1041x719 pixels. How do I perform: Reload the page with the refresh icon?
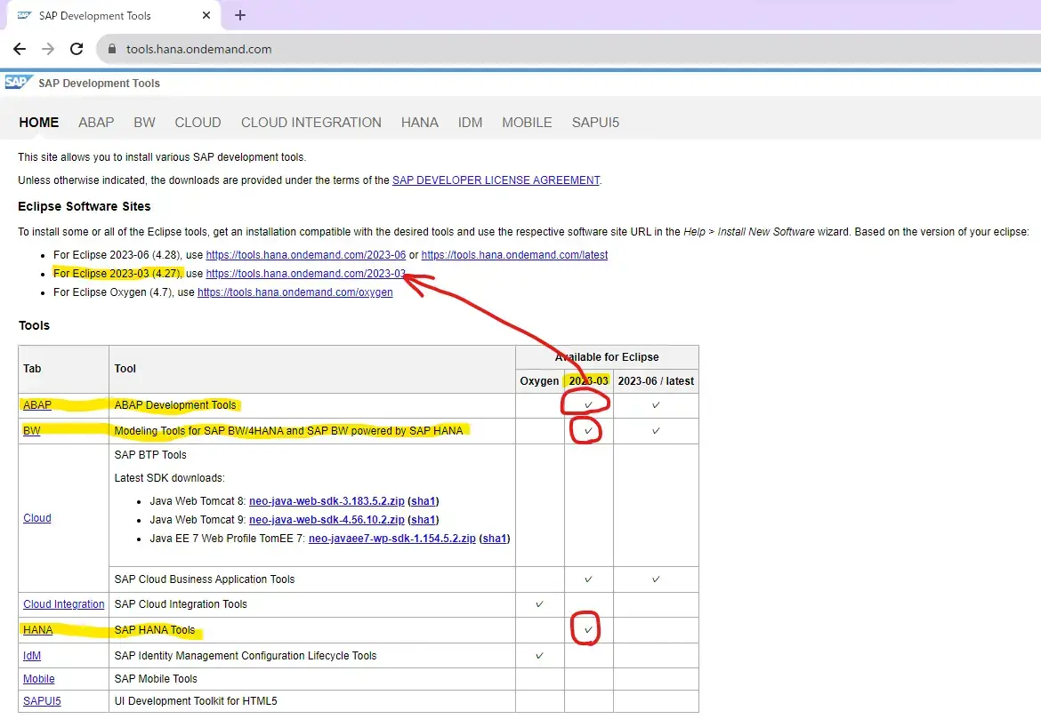[77, 49]
